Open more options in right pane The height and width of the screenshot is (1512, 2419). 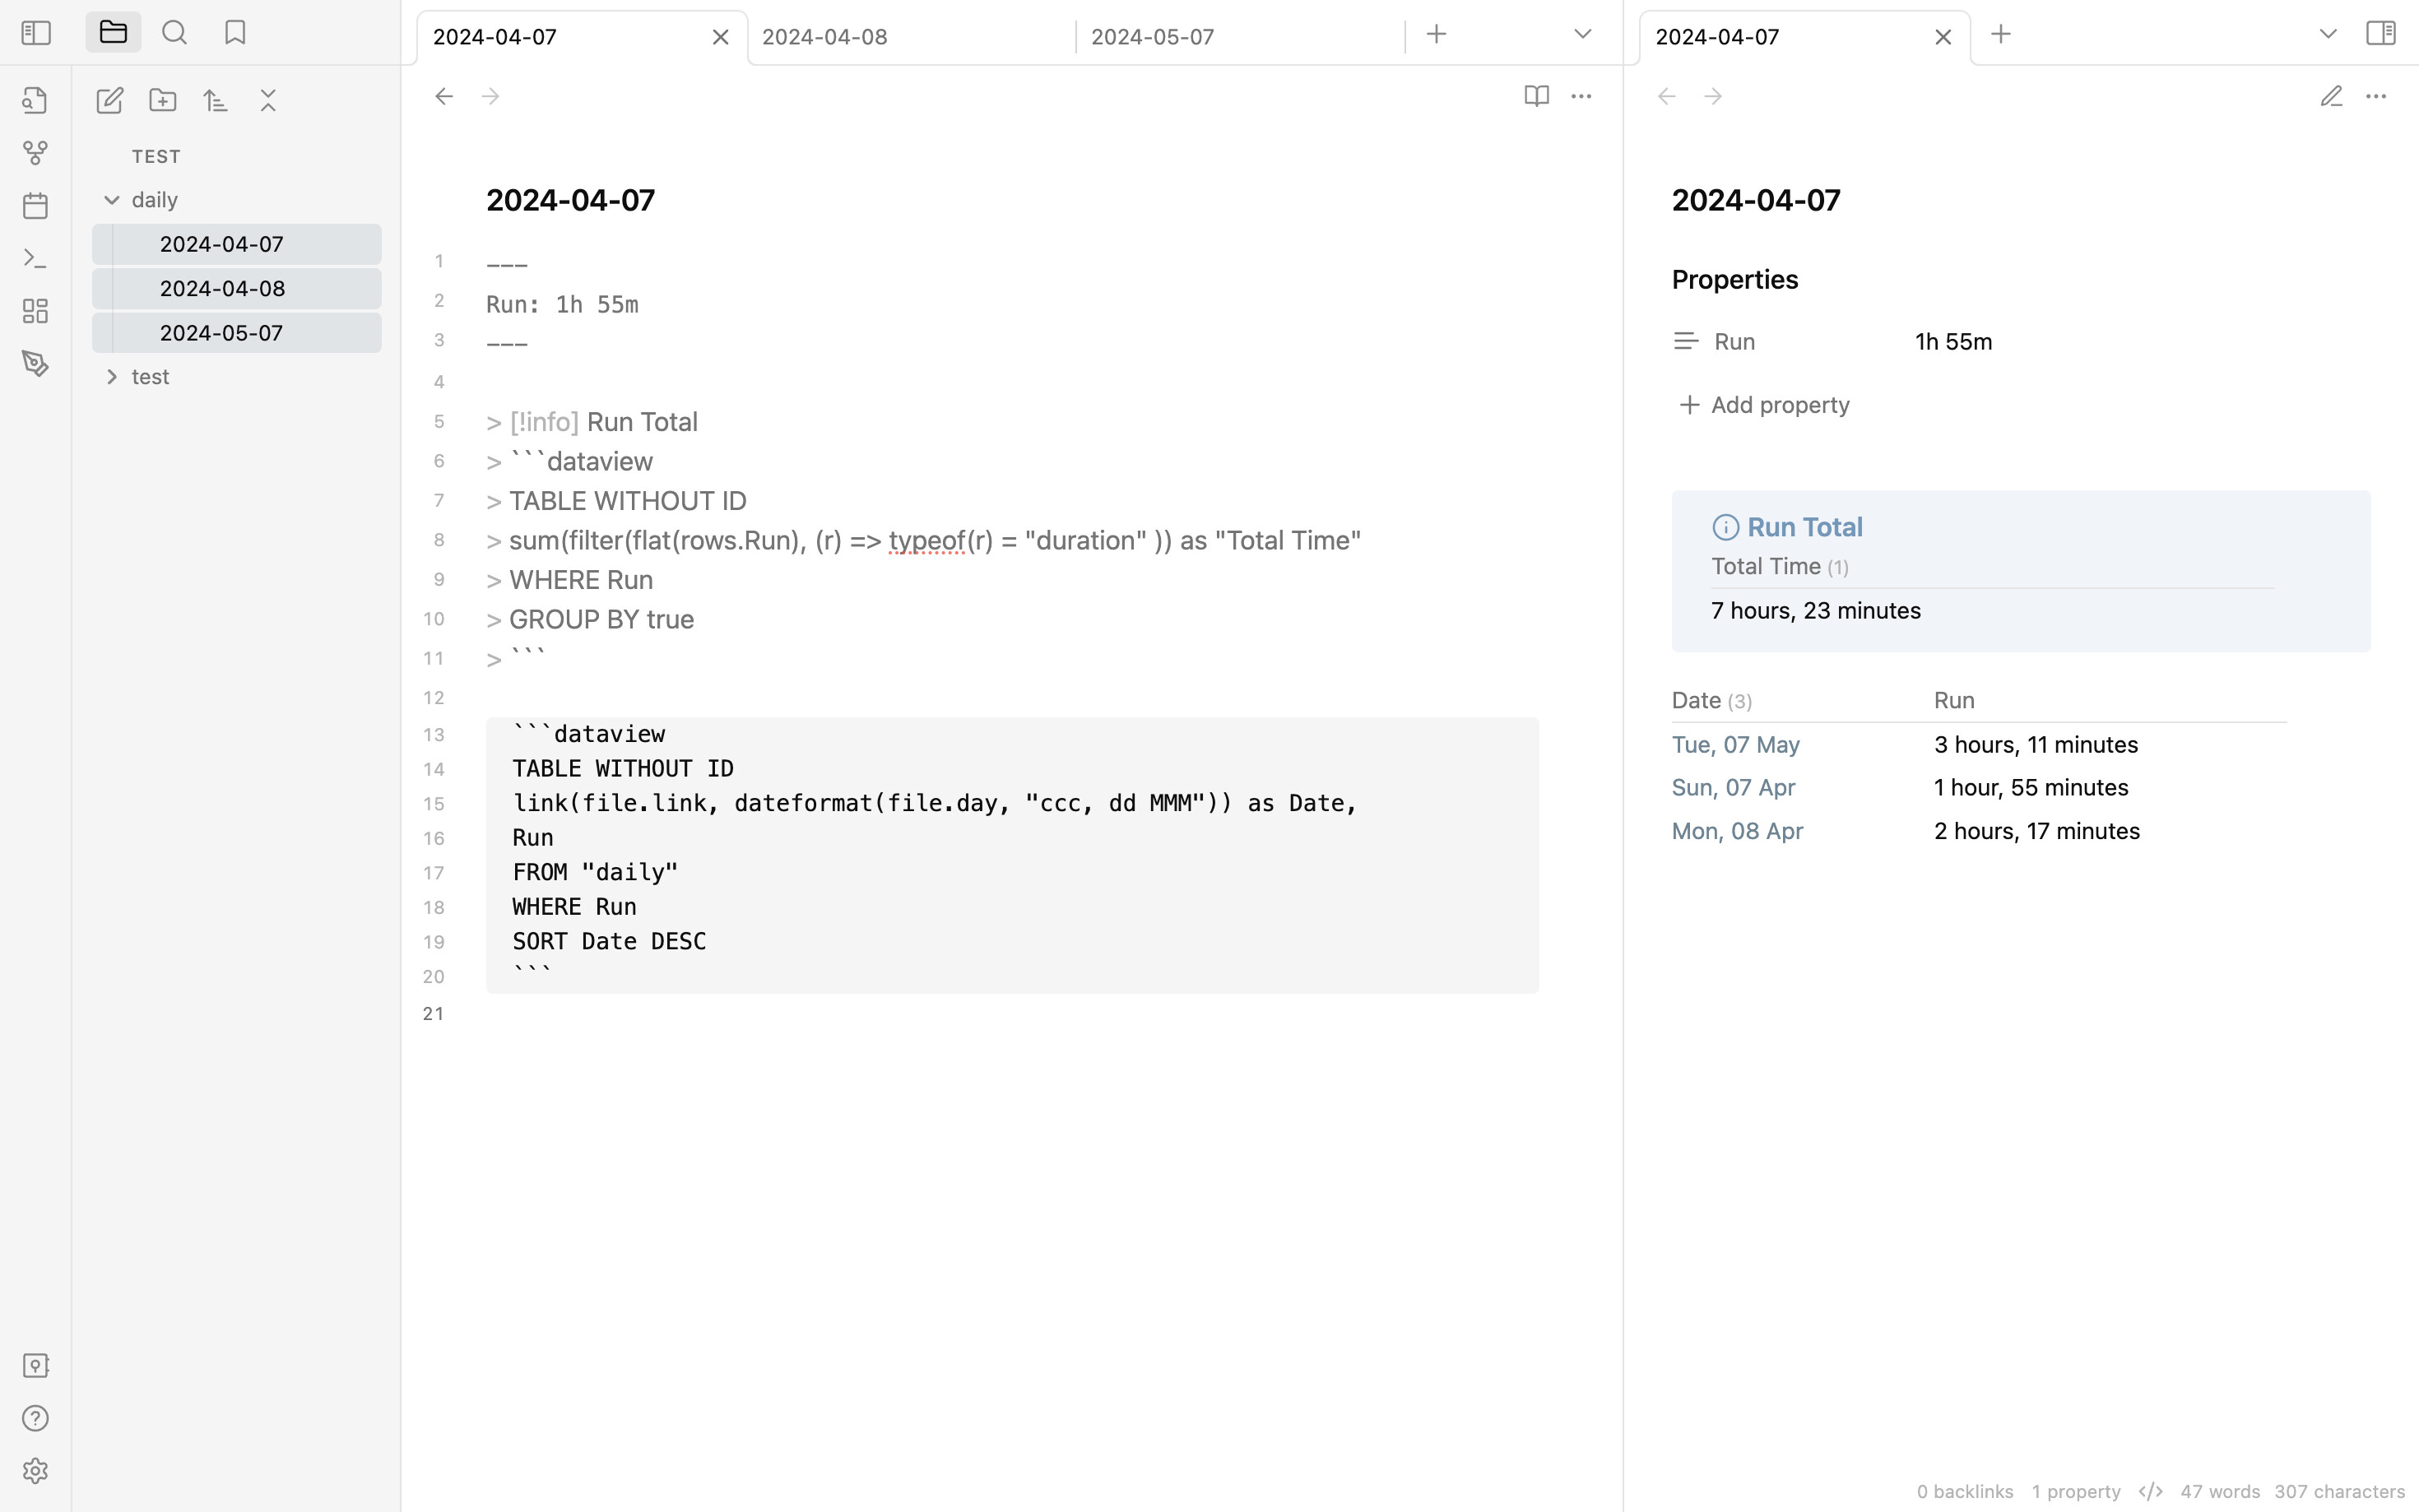pyautogui.click(x=2376, y=97)
